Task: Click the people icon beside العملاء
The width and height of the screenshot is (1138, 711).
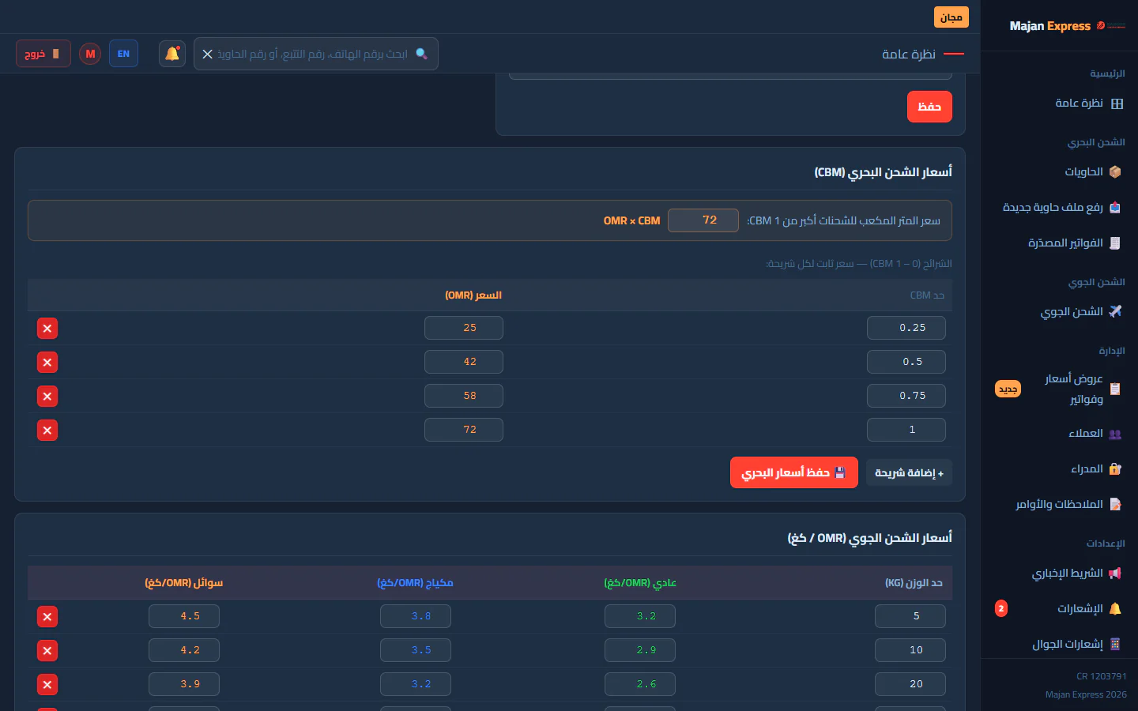Action: coord(1115,434)
